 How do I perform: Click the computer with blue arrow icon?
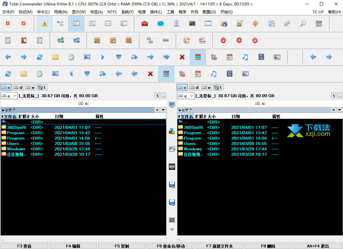(x=76, y=40)
